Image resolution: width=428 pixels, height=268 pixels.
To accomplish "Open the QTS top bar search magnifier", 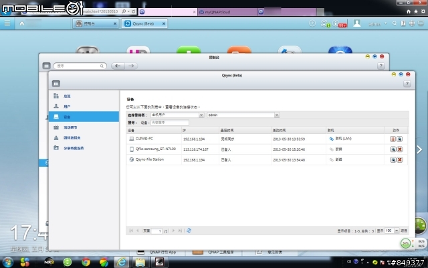I will tap(395, 23).
